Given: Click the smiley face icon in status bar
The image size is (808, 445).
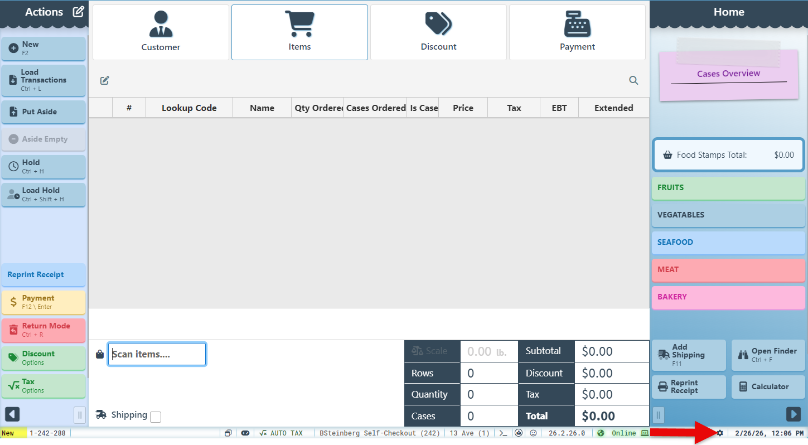Looking at the screenshot, I should pyautogui.click(x=533, y=433).
